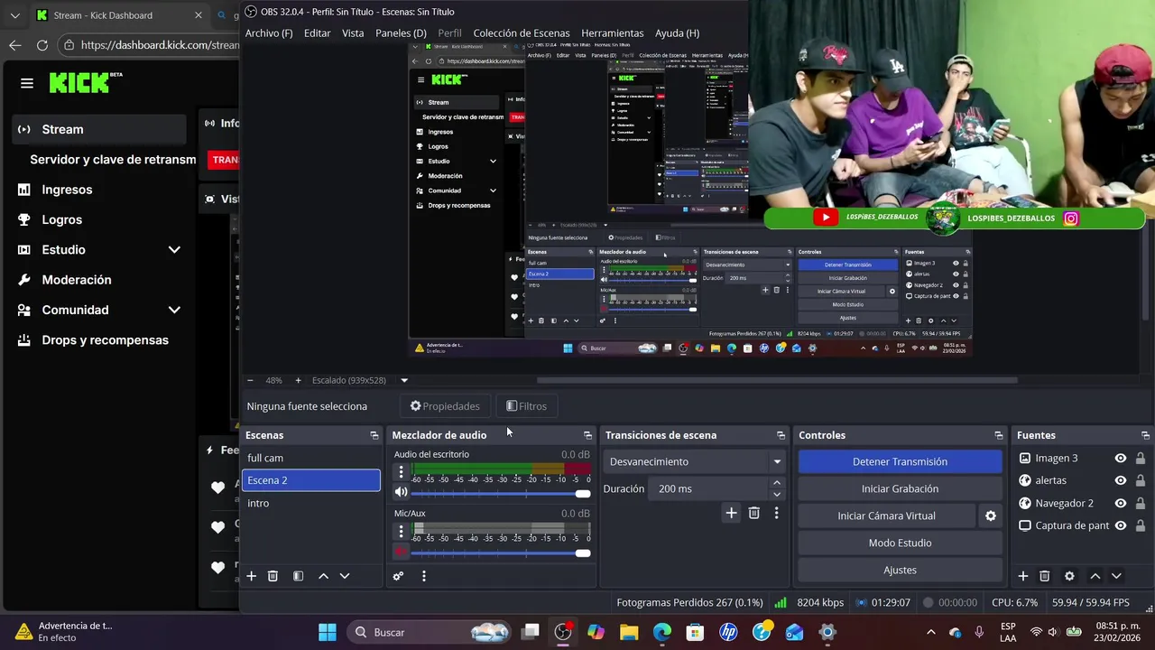This screenshot has width=1155, height=650.
Task: Open Herramientas menu
Action: pyautogui.click(x=613, y=33)
